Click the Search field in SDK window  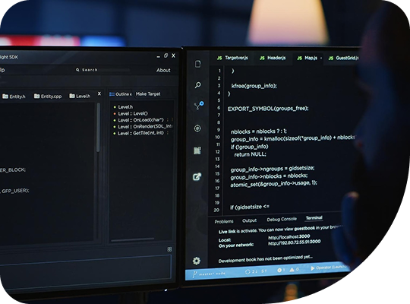click(102, 70)
